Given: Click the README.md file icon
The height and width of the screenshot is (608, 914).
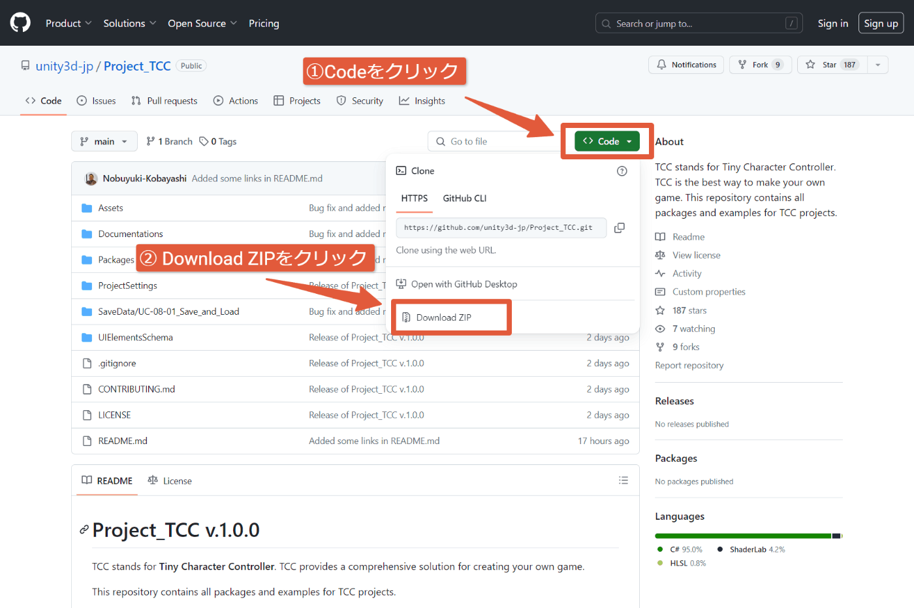Looking at the screenshot, I should (x=87, y=441).
